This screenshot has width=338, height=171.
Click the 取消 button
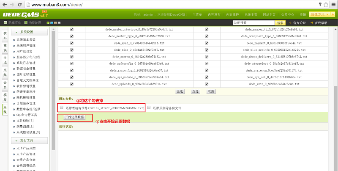point(211,91)
